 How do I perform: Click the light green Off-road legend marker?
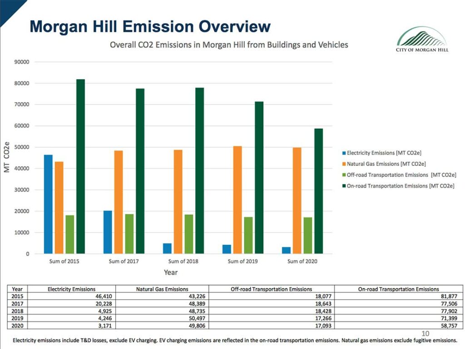pos(344,175)
